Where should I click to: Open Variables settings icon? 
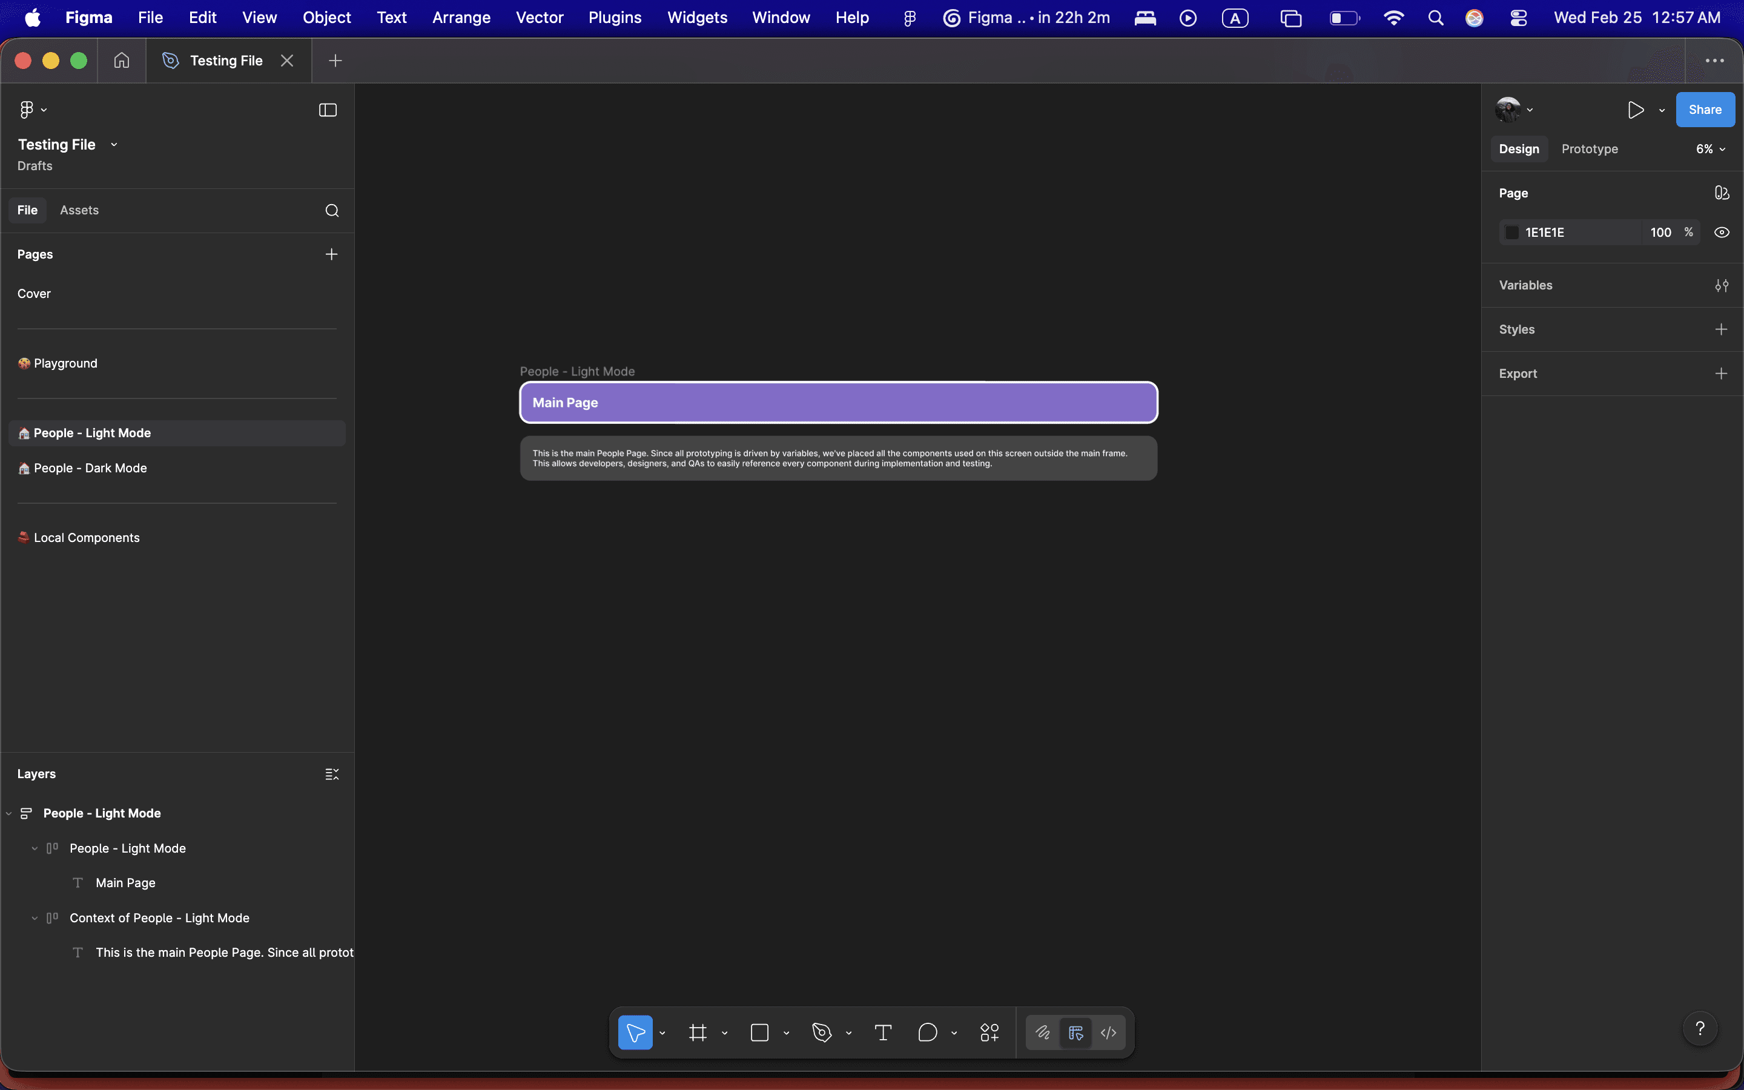(x=1722, y=285)
